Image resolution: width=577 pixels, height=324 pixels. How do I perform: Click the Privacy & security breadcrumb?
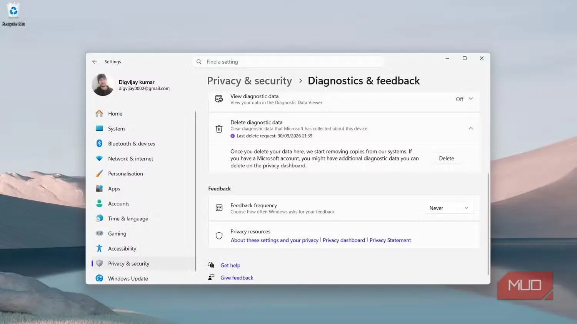click(250, 81)
